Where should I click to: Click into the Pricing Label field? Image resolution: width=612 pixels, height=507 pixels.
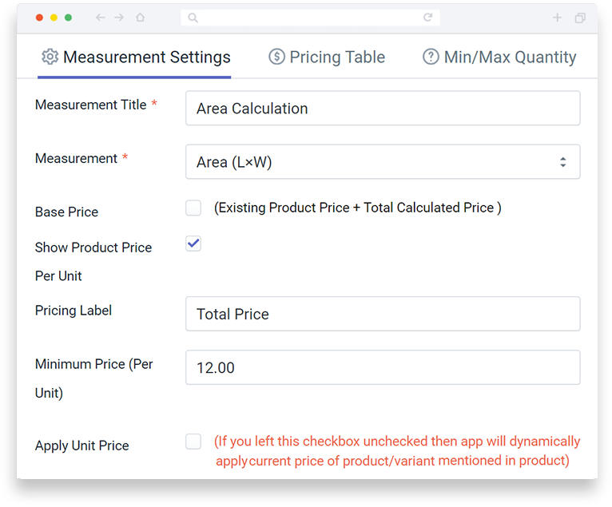point(383,314)
